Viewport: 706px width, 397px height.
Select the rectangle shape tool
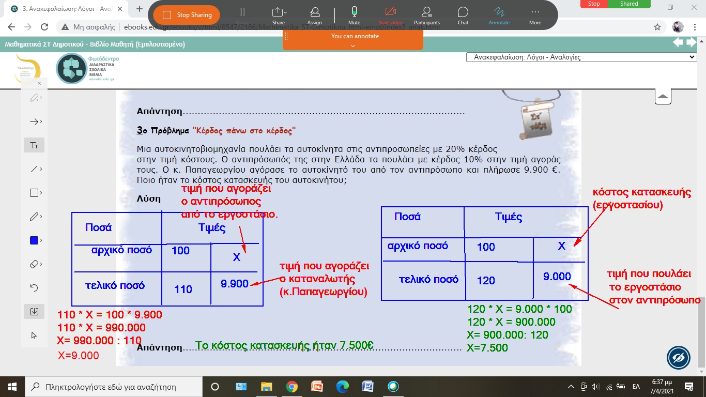tap(34, 193)
